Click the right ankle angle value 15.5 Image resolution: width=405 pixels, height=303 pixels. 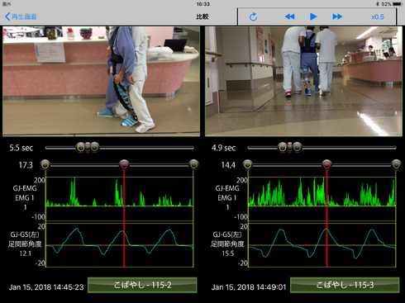pyautogui.click(x=228, y=253)
